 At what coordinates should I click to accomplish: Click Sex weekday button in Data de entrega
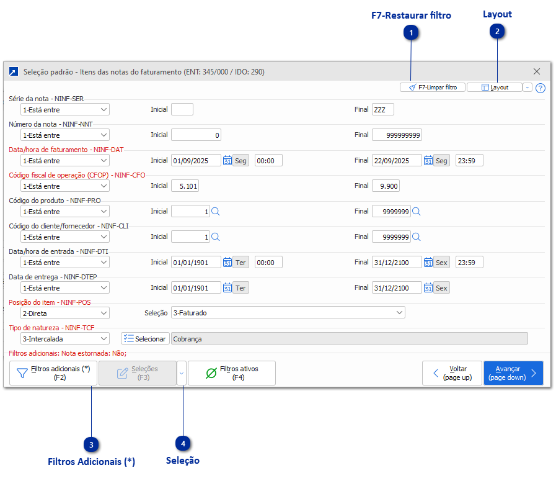coord(441,287)
